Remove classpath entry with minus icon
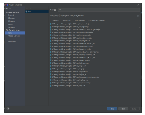 [140, 27]
